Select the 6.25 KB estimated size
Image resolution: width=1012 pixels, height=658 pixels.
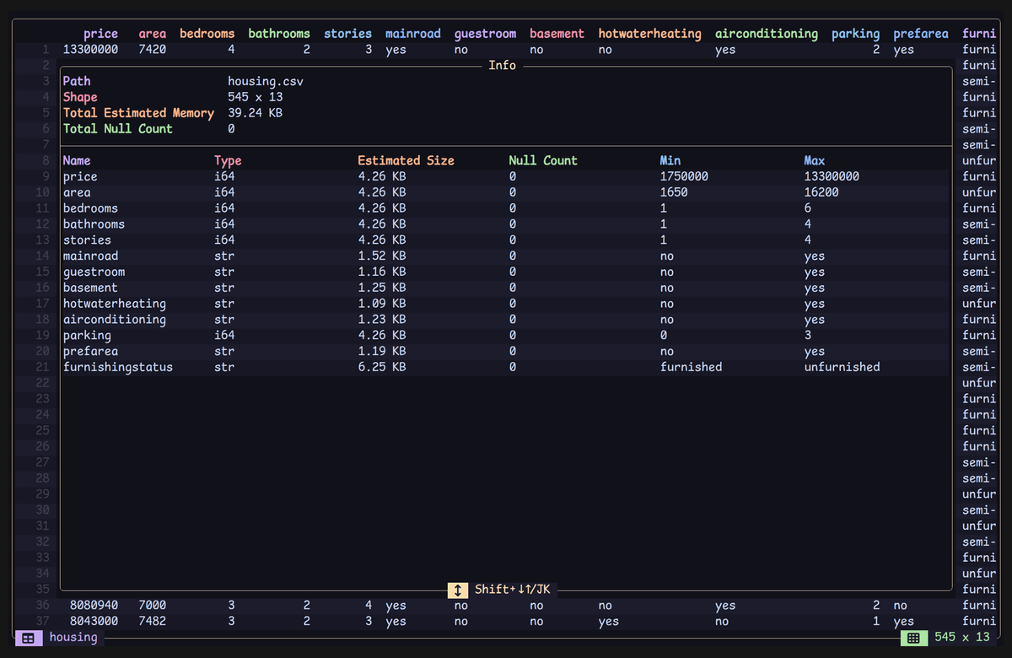pos(382,367)
